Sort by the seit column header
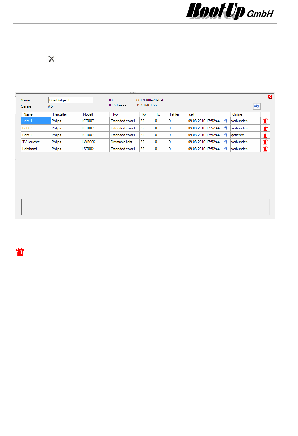 click(204, 114)
